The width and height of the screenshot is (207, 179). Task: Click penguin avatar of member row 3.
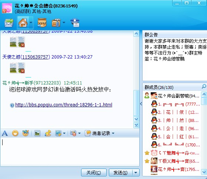click(154, 120)
